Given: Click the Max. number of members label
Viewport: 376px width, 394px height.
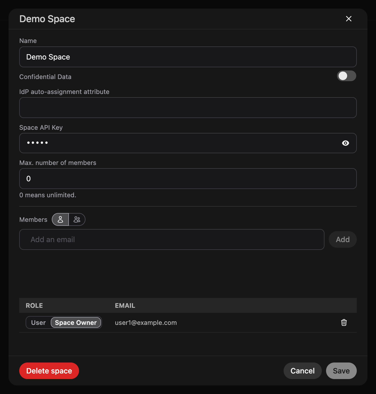Looking at the screenshot, I should point(58,163).
